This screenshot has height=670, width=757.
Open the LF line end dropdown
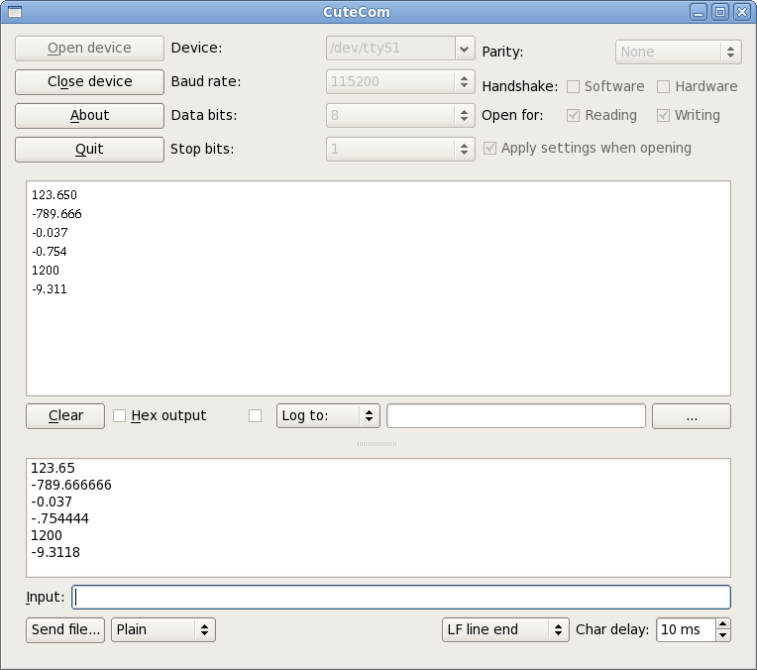pyautogui.click(x=505, y=630)
